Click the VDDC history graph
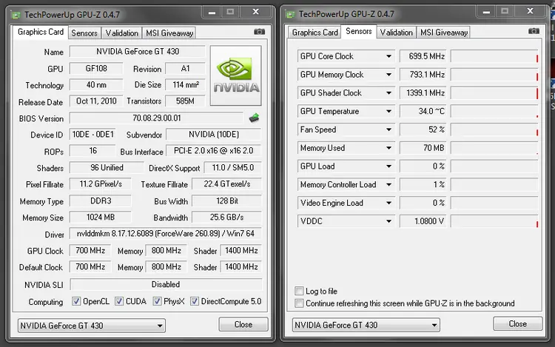555x347 pixels. (x=494, y=221)
